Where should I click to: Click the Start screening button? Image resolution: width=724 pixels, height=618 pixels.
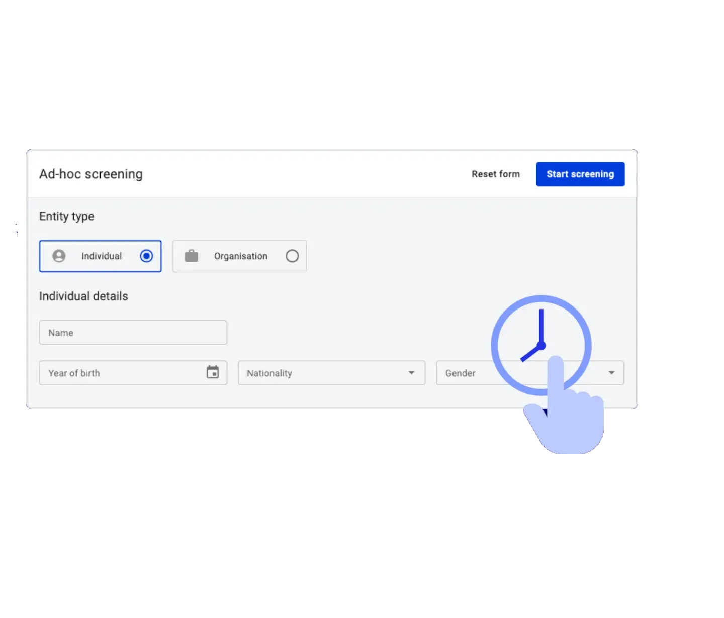point(580,174)
